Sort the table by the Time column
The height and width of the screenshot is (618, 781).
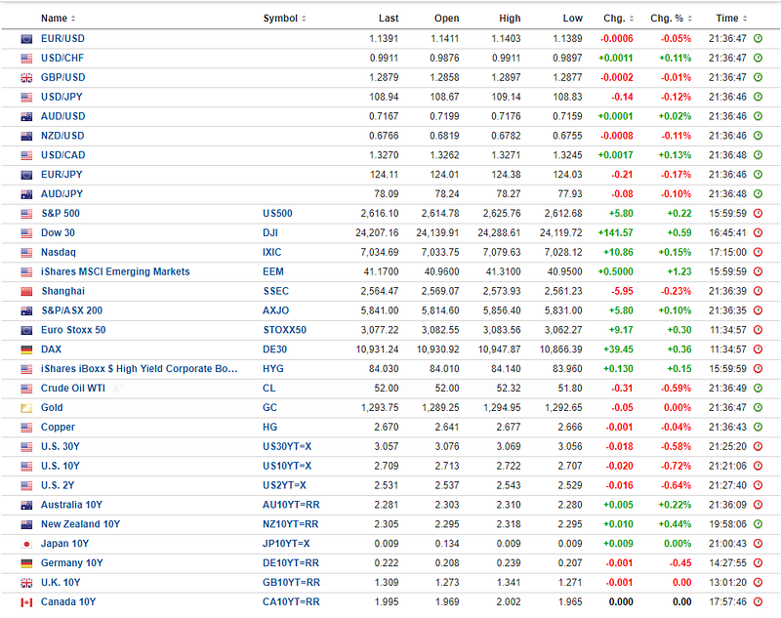[x=731, y=19]
